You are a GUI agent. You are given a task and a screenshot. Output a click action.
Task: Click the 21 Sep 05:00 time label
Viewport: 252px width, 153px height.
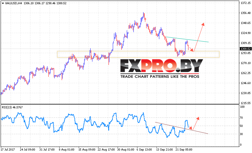click(x=184, y=149)
